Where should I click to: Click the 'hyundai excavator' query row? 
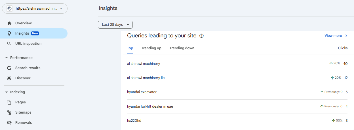(x=237, y=92)
